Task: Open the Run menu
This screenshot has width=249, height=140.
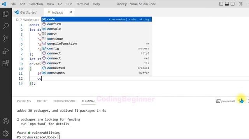Action: (69, 4)
